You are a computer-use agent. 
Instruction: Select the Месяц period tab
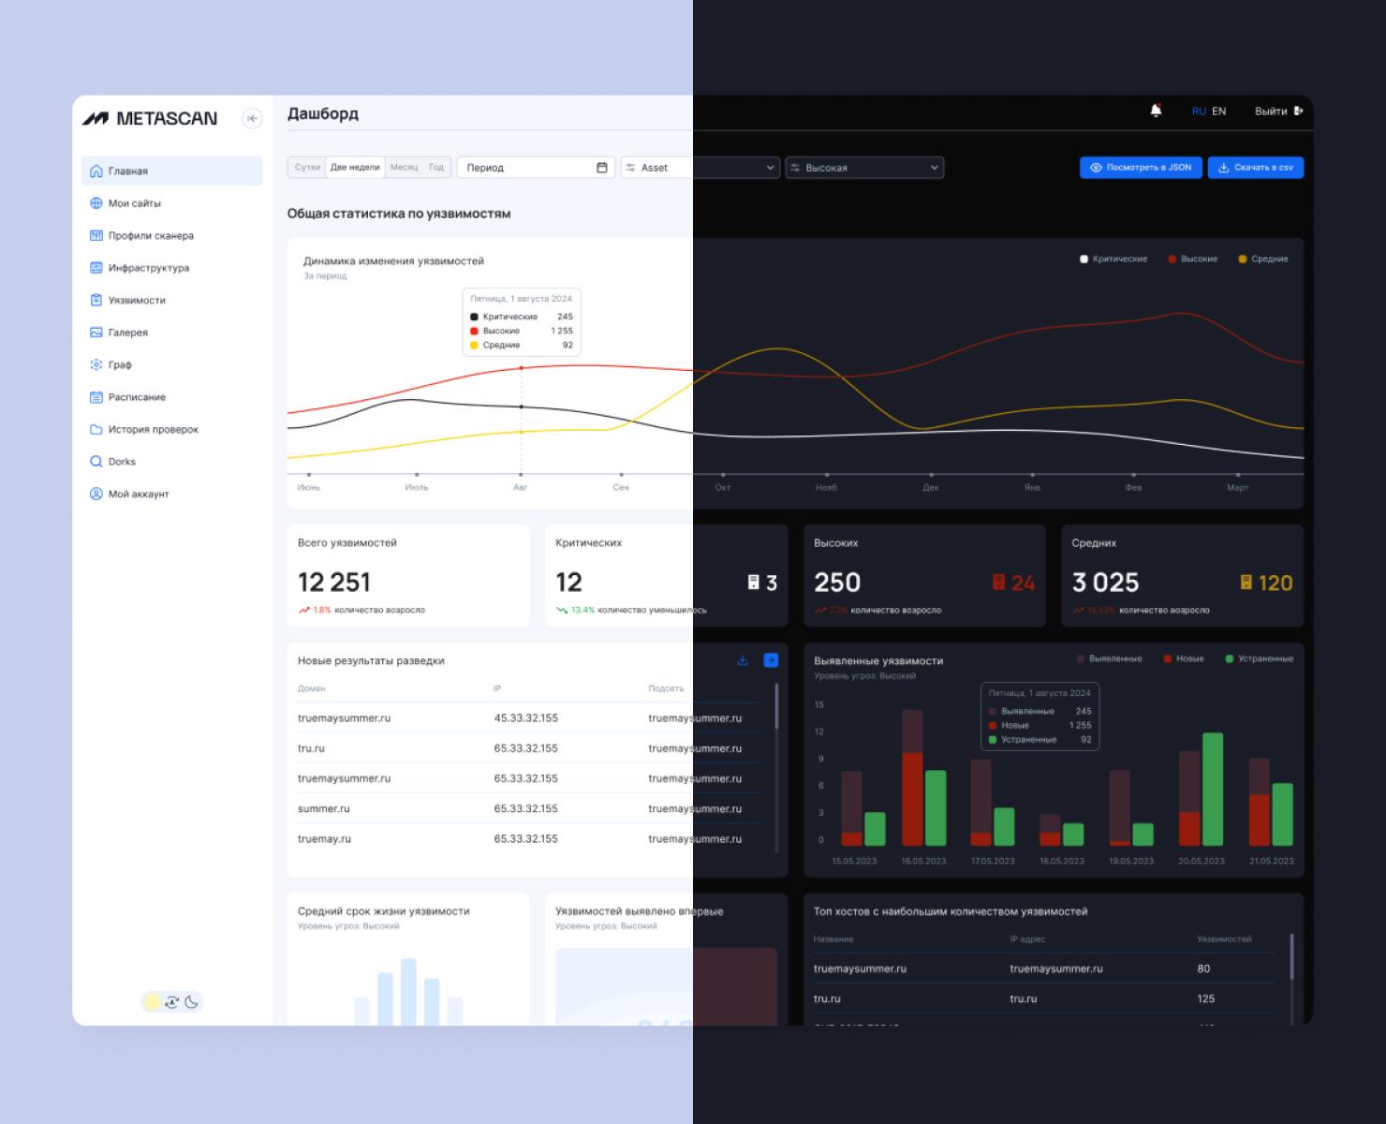click(404, 168)
